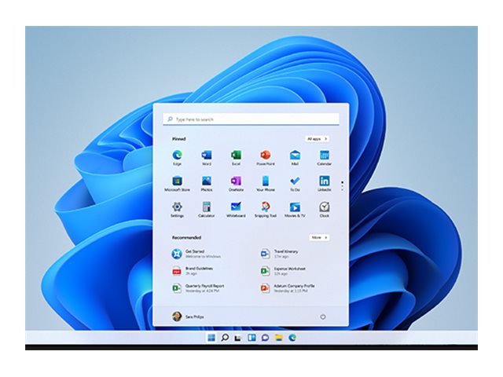Screen dimensions: 503x377
Task: Launch Edge from the taskbar
Action: pos(292,338)
